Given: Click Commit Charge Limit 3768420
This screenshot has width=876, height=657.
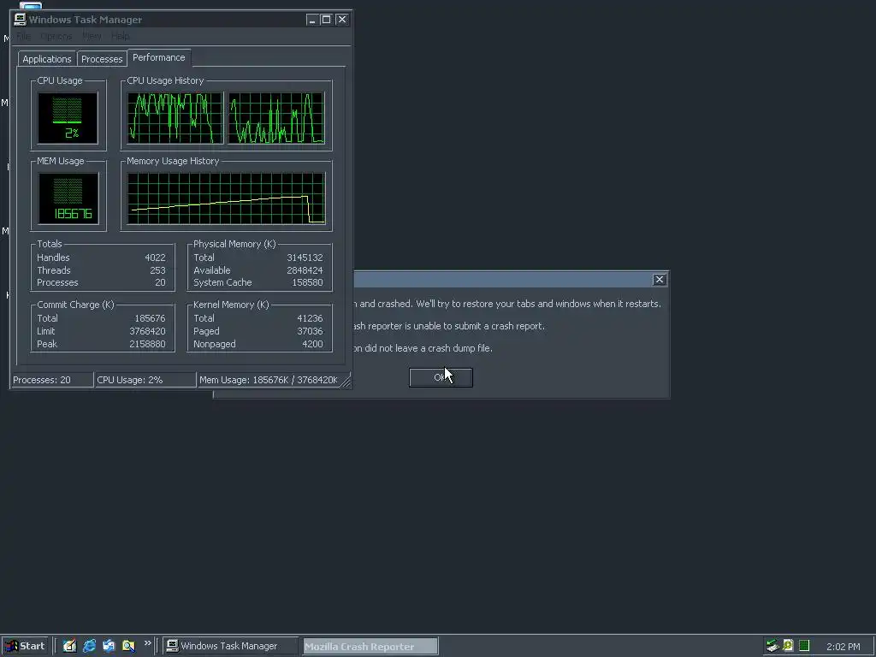Looking at the screenshot, I should (147, 331).
